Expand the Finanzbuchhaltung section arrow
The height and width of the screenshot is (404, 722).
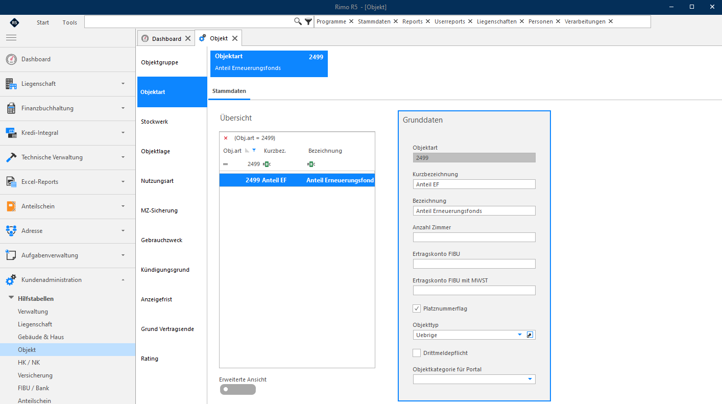click(x=123, y=108)
